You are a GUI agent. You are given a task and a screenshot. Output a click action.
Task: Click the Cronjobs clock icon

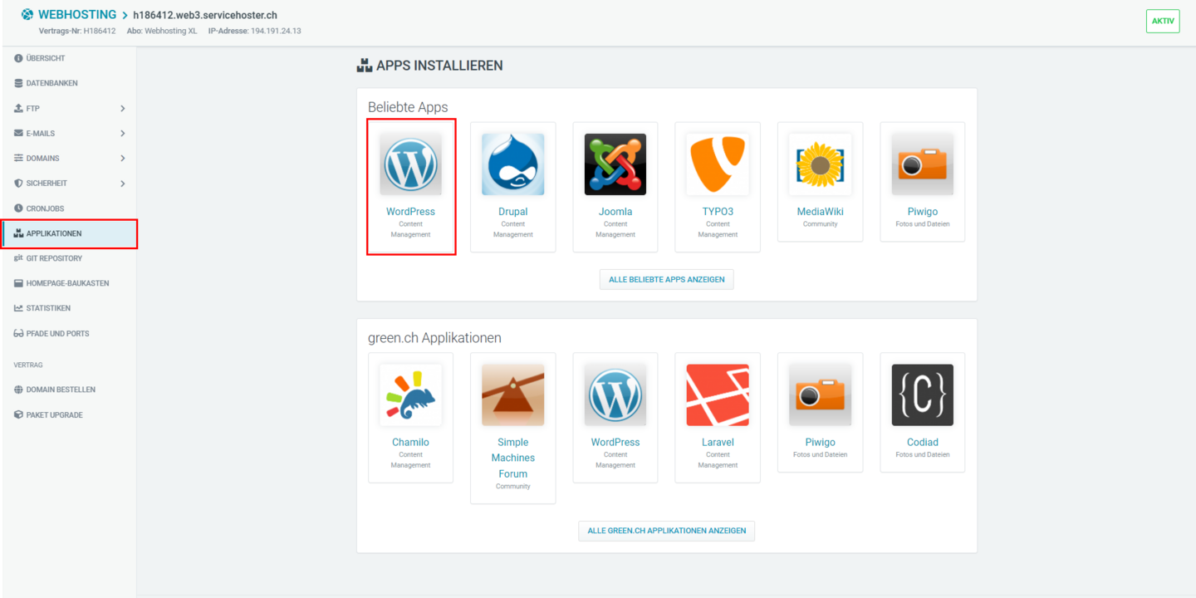tap(18, 208)
